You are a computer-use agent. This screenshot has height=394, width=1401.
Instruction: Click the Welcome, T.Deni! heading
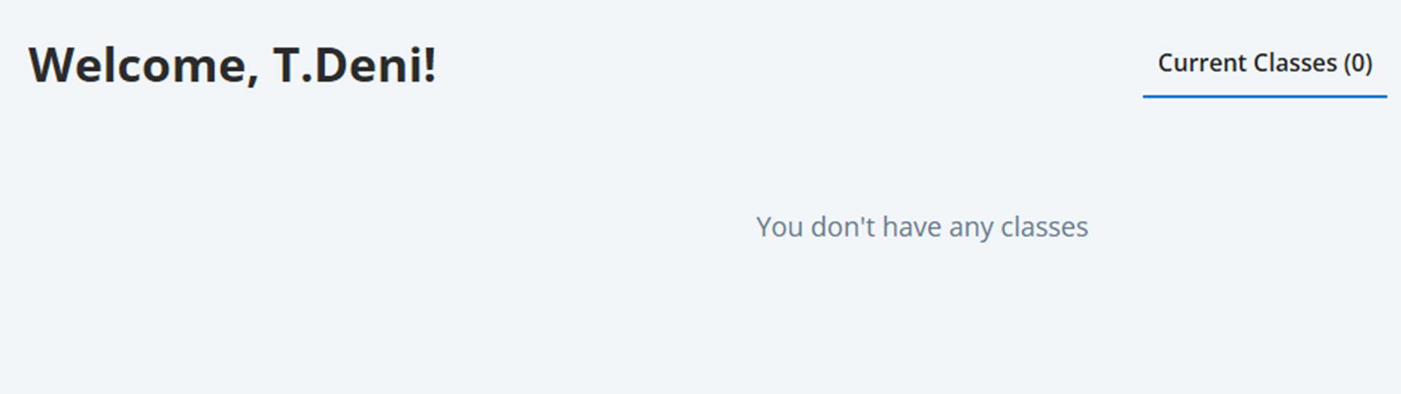pos(233,65)
